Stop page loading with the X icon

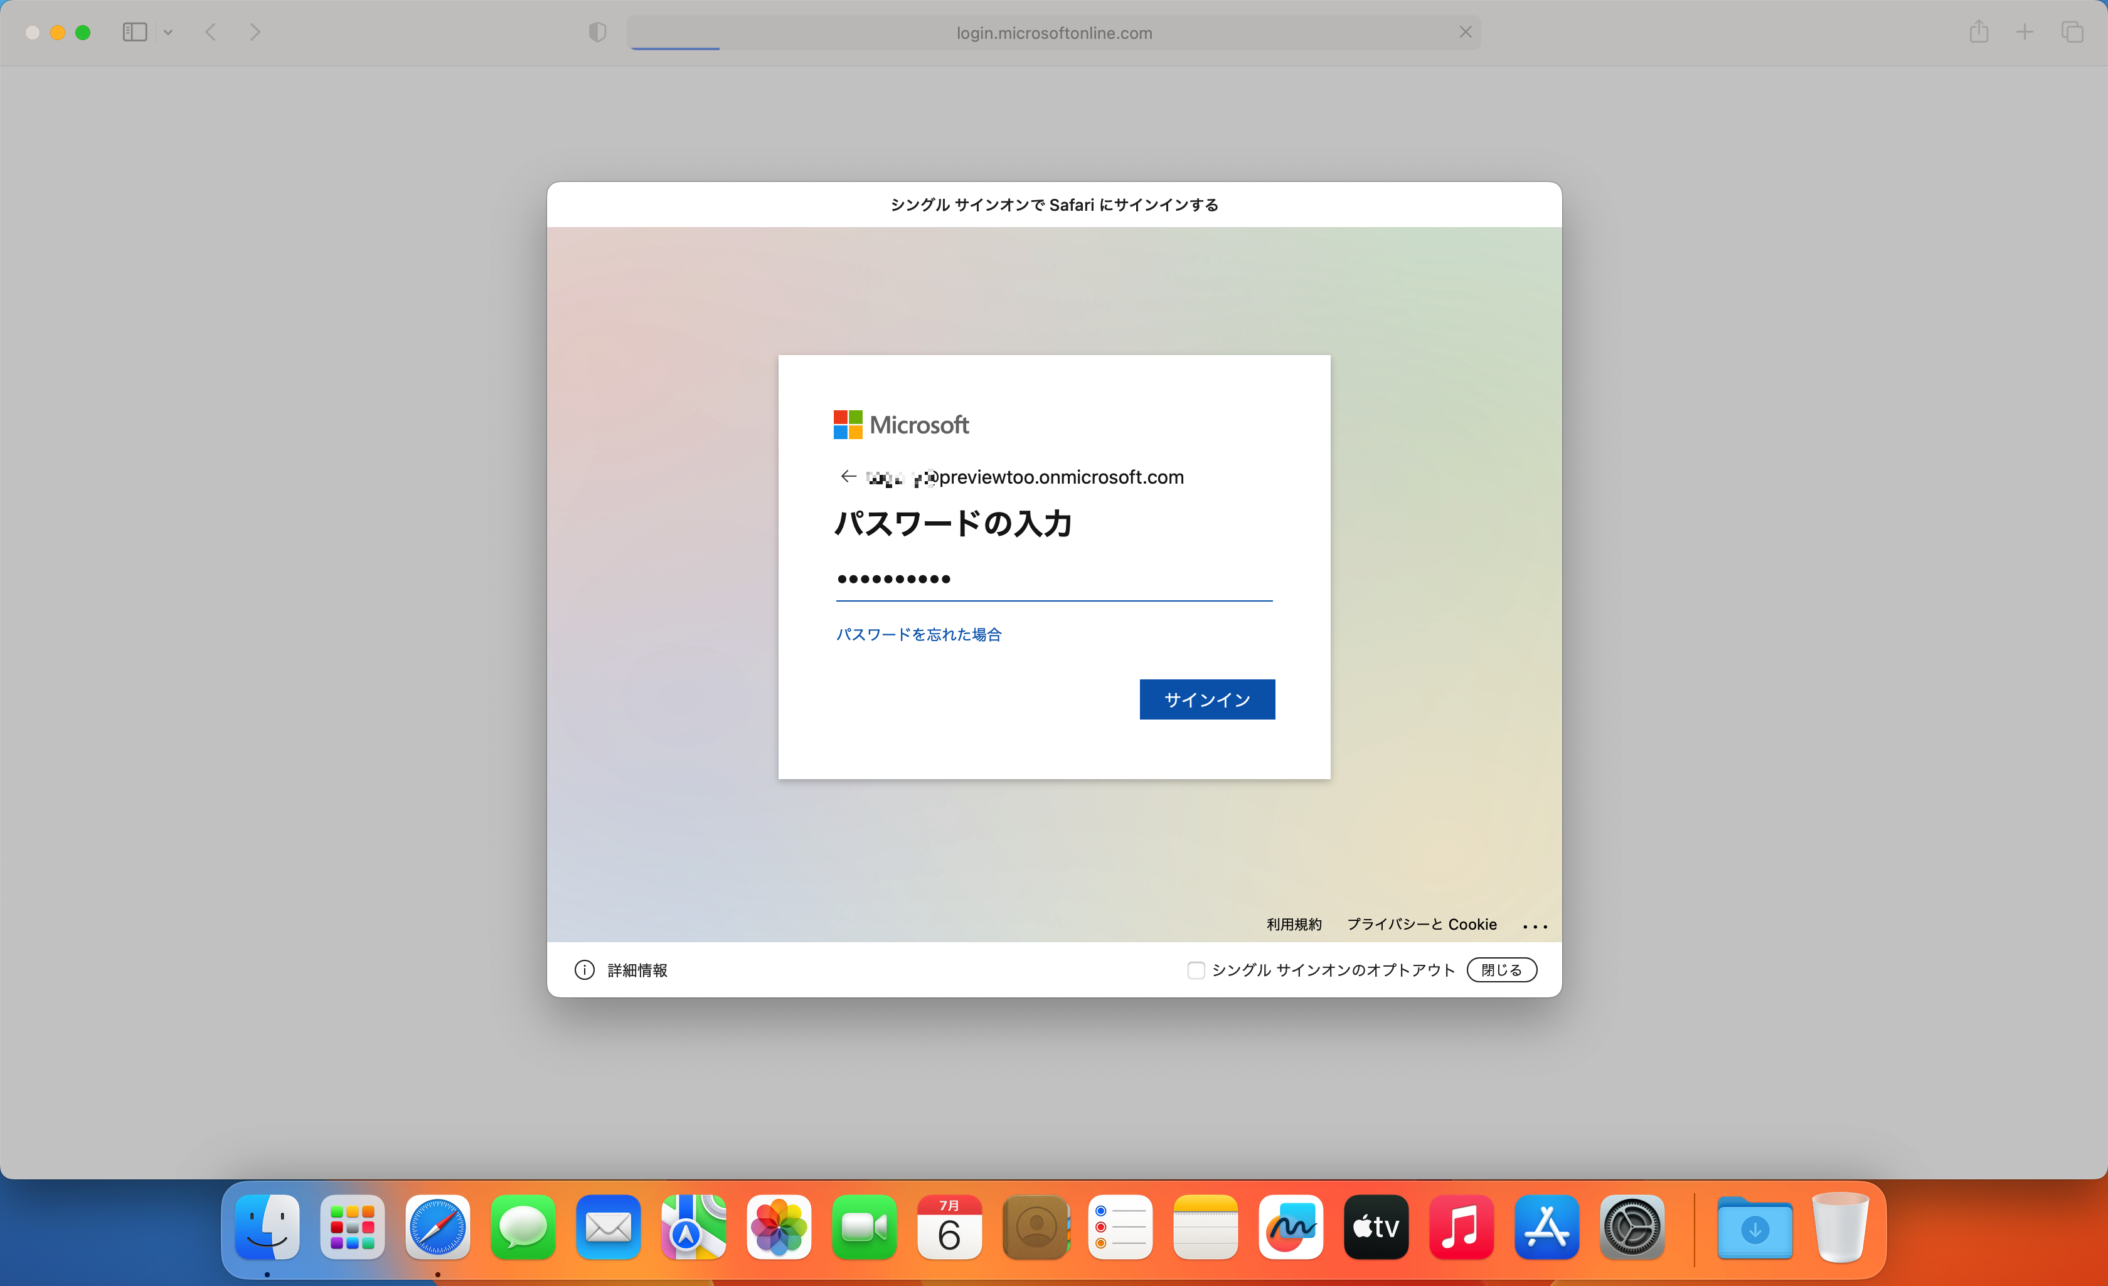pyautogui.click(x=1465, y=31)
